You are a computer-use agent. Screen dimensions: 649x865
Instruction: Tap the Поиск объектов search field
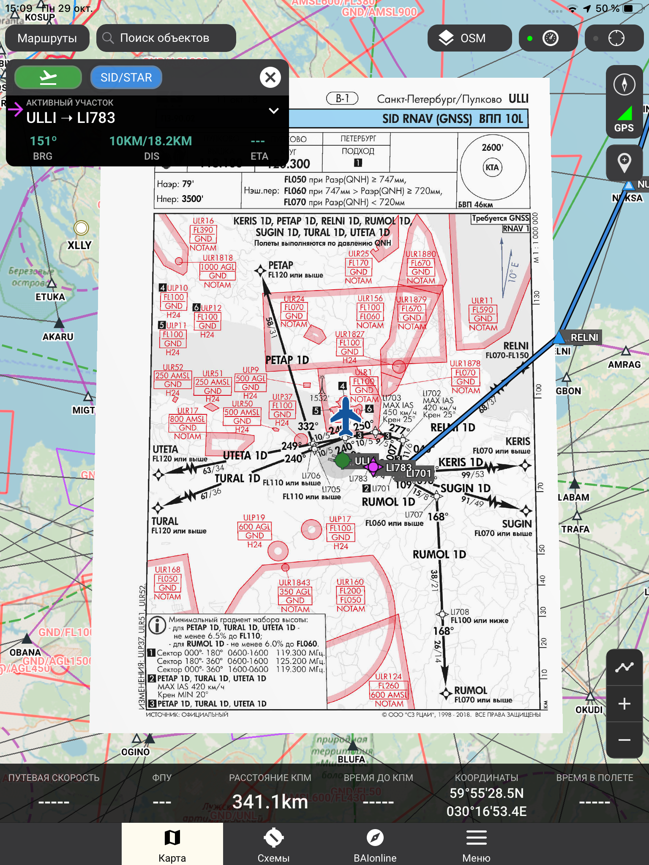pyautogui.click(x=166, y=38)
